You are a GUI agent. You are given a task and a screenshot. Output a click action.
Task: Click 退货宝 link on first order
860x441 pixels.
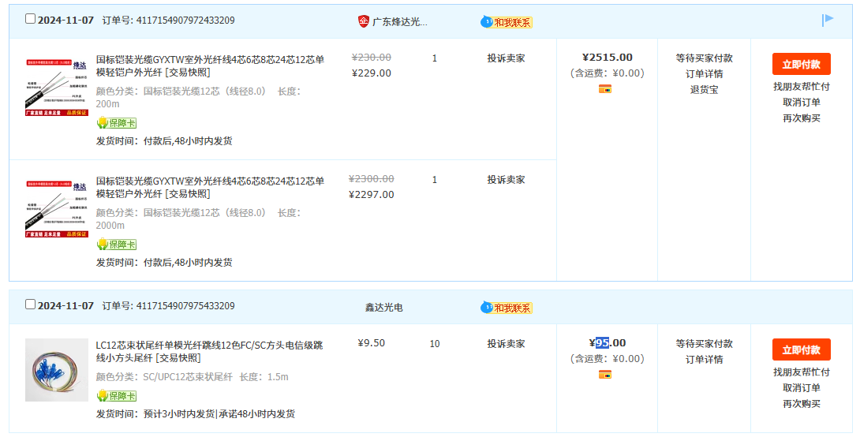[x=704, y=90]
